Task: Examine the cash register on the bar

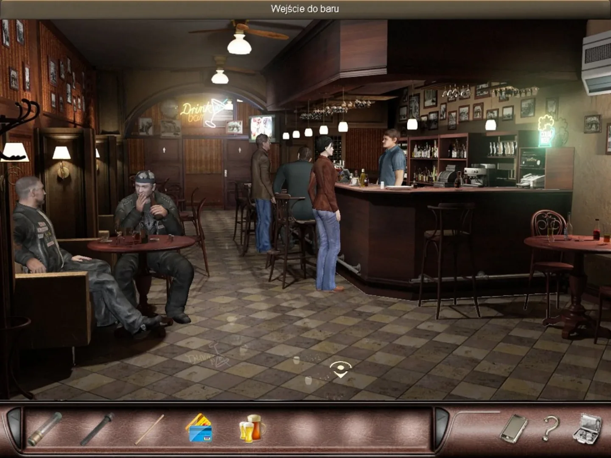Action: (x=448, y=176)
